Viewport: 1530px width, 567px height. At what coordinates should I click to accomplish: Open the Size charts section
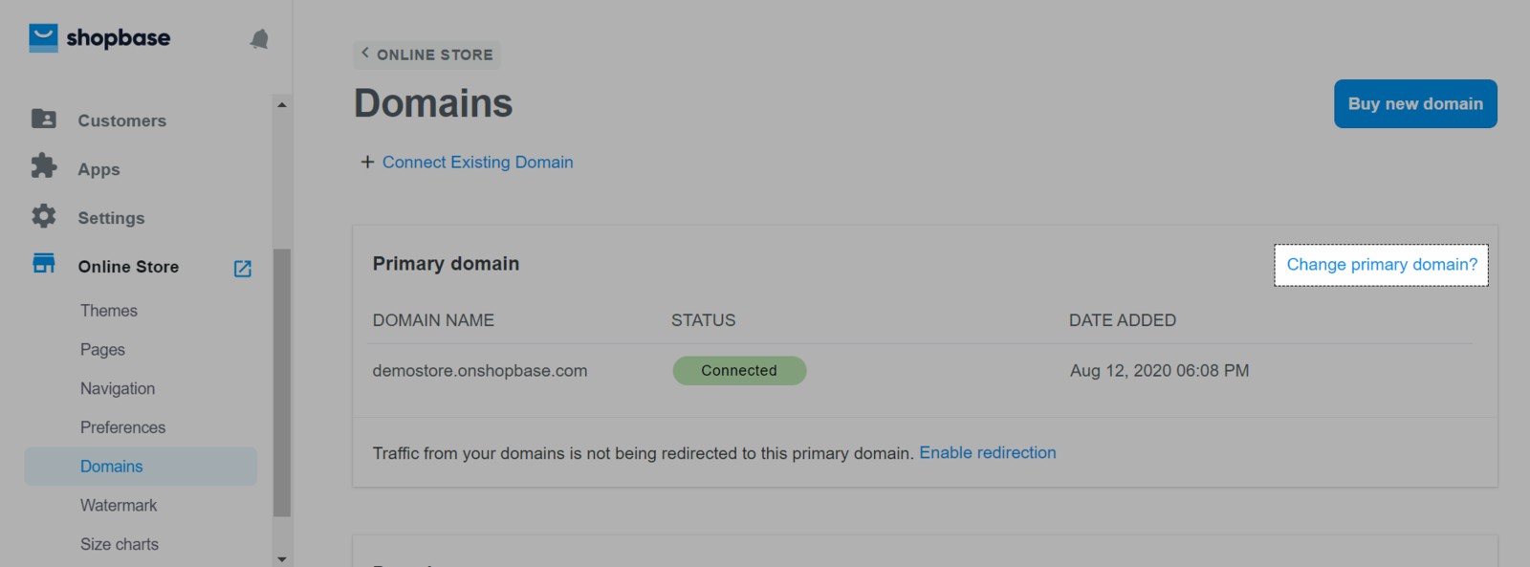120,543
